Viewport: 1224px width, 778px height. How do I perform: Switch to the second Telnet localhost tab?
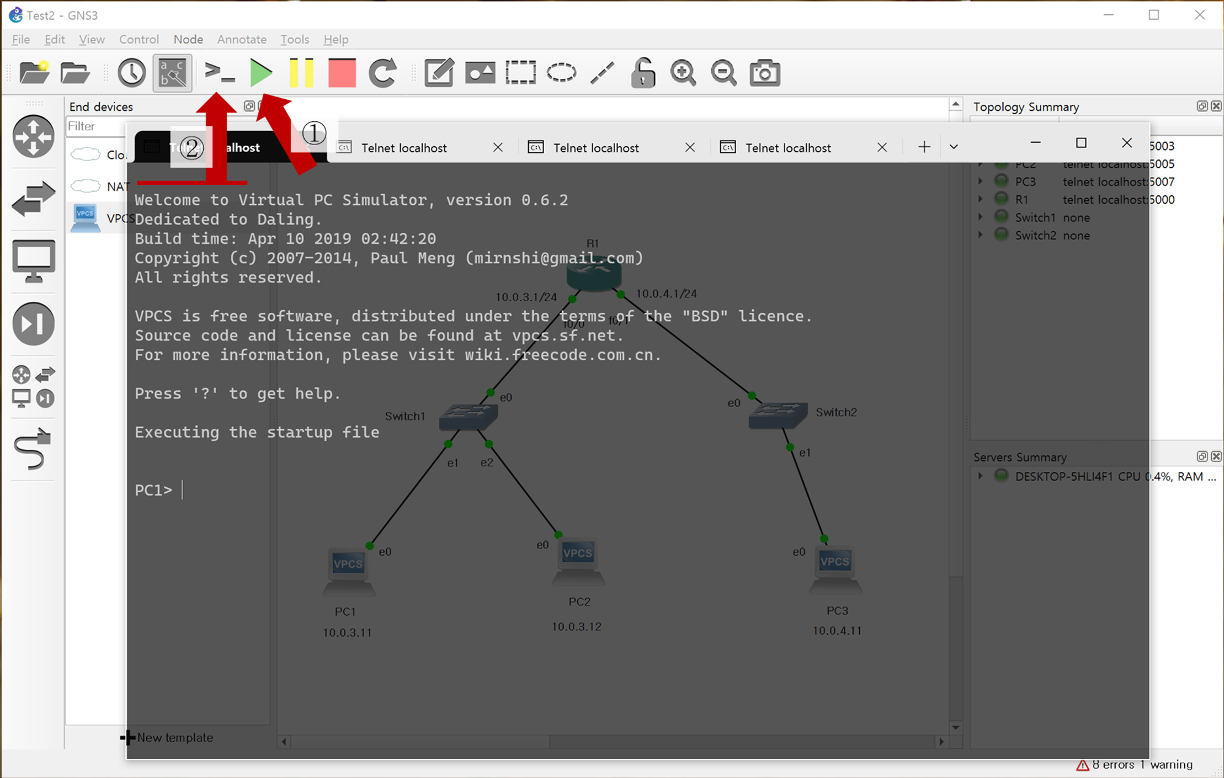(x=404, y=148)
